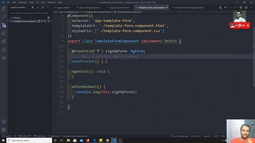This screenshot has width=255, height=143.
Task: Click the changes count badge
Action: pyautogui.click(x=49, y=17)
